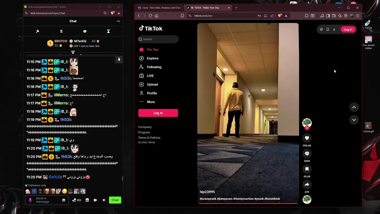Close the TikTok Make Your Day tab
Image resolution: width=380 pixels, height=214 pixels.
tap(229, 8)
